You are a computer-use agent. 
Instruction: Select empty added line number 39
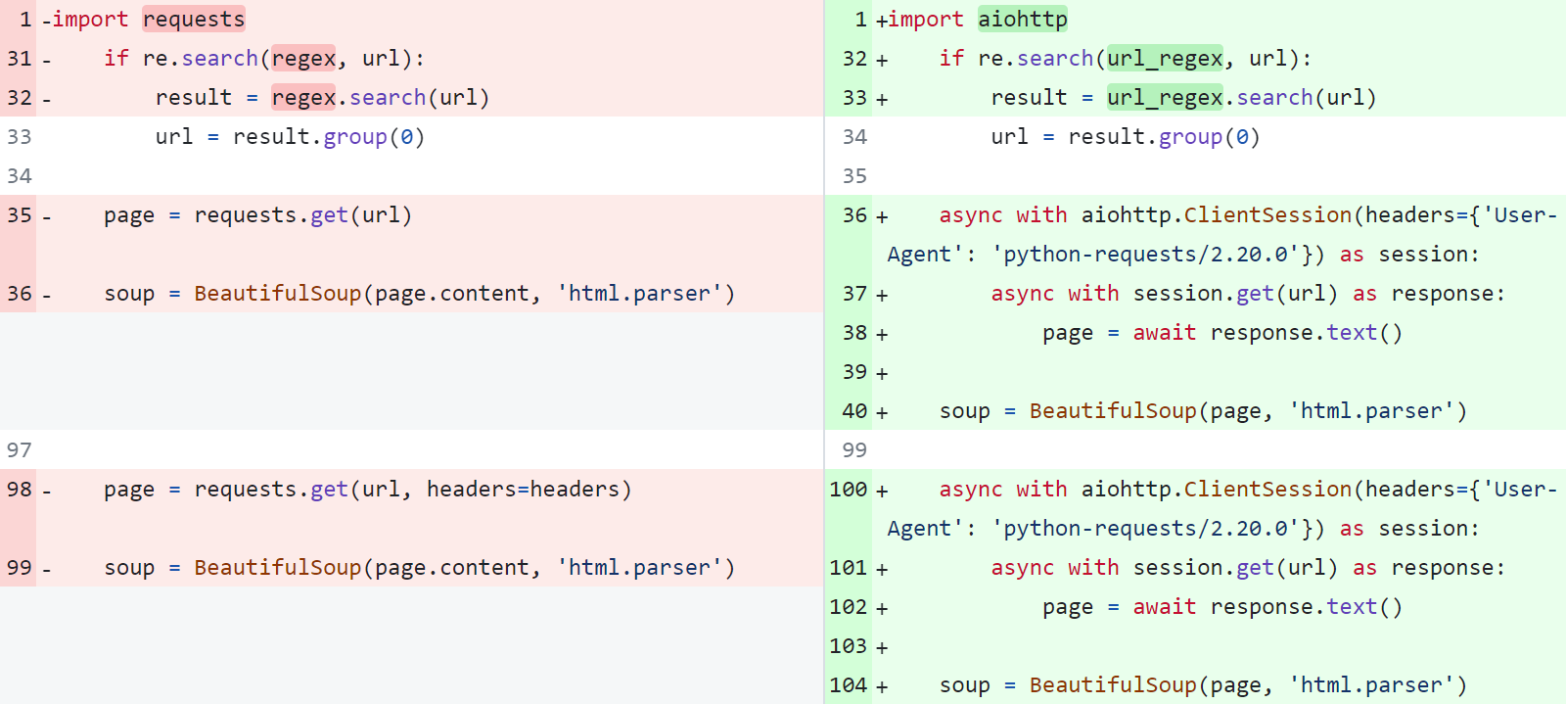854,372
